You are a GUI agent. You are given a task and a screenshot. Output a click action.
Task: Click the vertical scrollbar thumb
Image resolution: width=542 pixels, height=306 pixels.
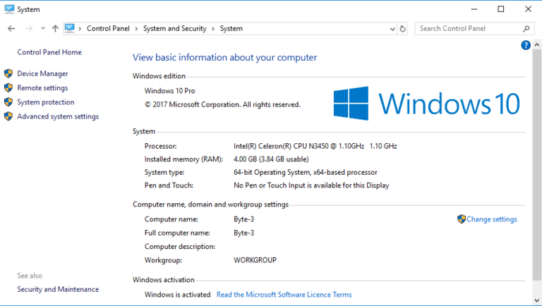tap(537, 165)
